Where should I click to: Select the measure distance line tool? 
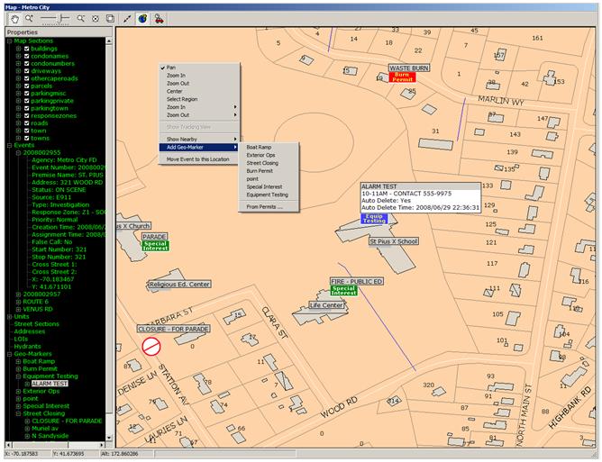point(128,18)
